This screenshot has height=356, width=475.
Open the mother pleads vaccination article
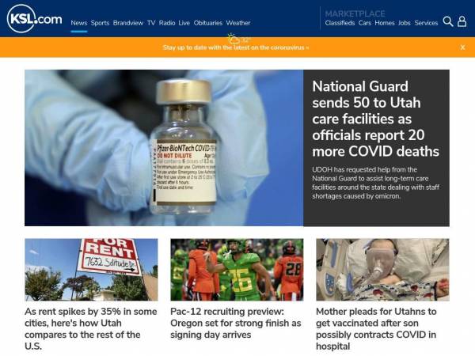click(x=376, y=329)
